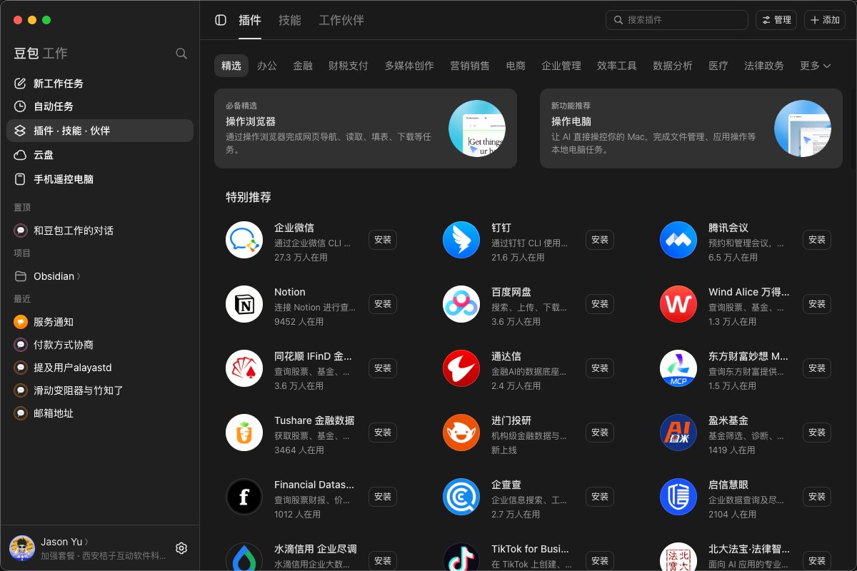Toggle the sidebar panel icon
Viewport: 857px width, 571px height.
pyautogui.click(x=221, y=20)
